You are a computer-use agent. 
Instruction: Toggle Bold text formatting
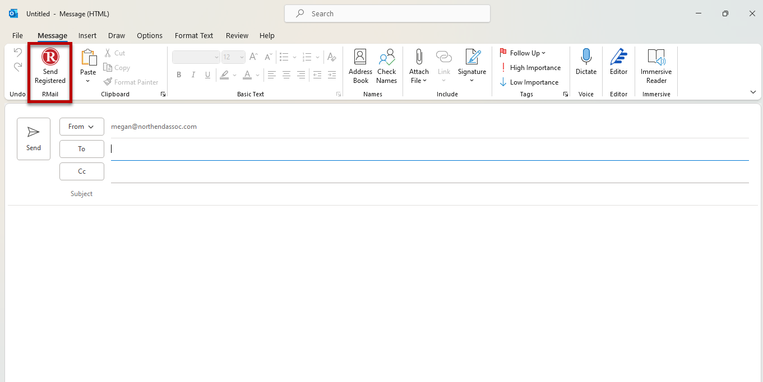(x=179, y=75)
